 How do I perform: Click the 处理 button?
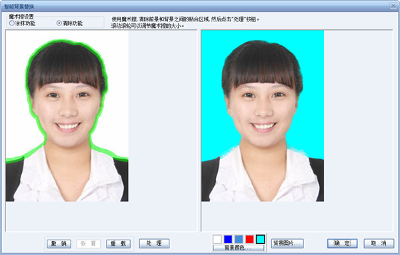[154, 243]
